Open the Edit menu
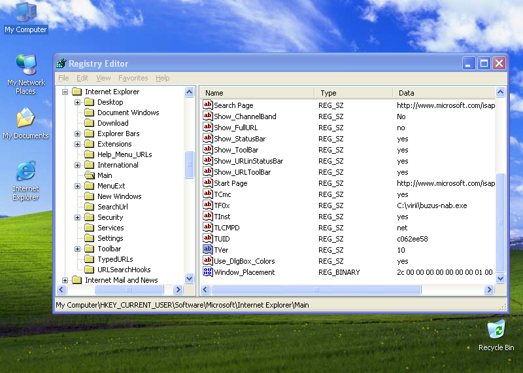This screenshot has width=523, height=373. click(x=82, y=78)
